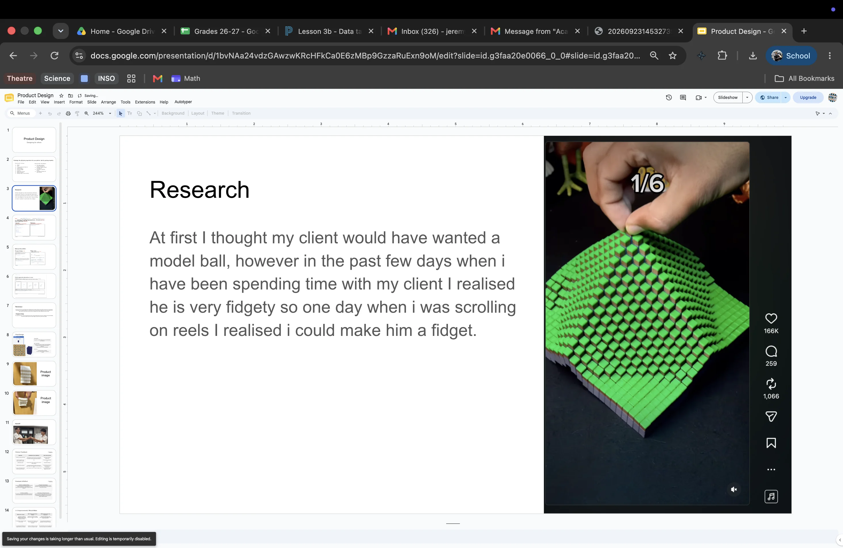The image size is (843, 548).
Task: Select the text box tool
Action: [130, 113]
